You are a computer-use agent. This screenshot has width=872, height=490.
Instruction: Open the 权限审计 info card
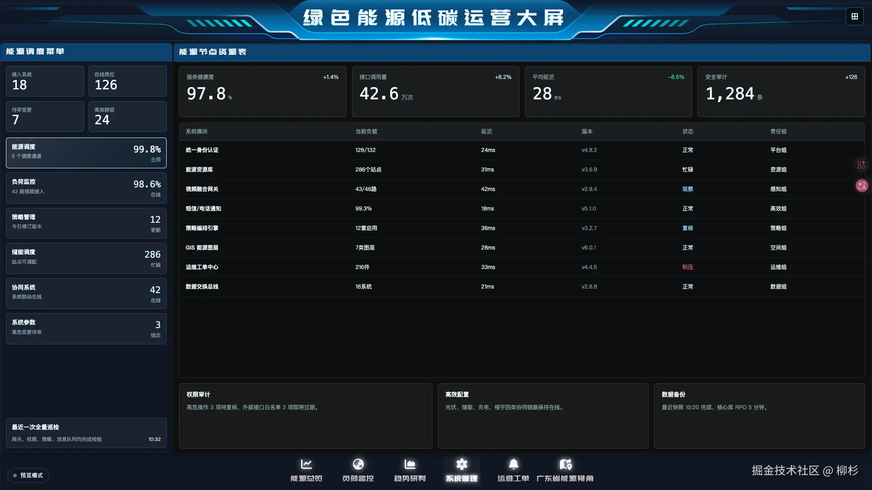(306, 416)
